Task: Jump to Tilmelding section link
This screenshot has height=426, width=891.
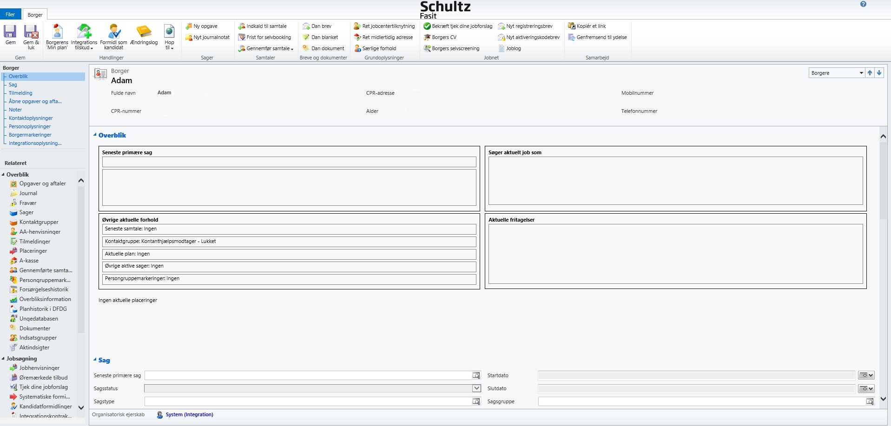Action: (x=20, y=93)
